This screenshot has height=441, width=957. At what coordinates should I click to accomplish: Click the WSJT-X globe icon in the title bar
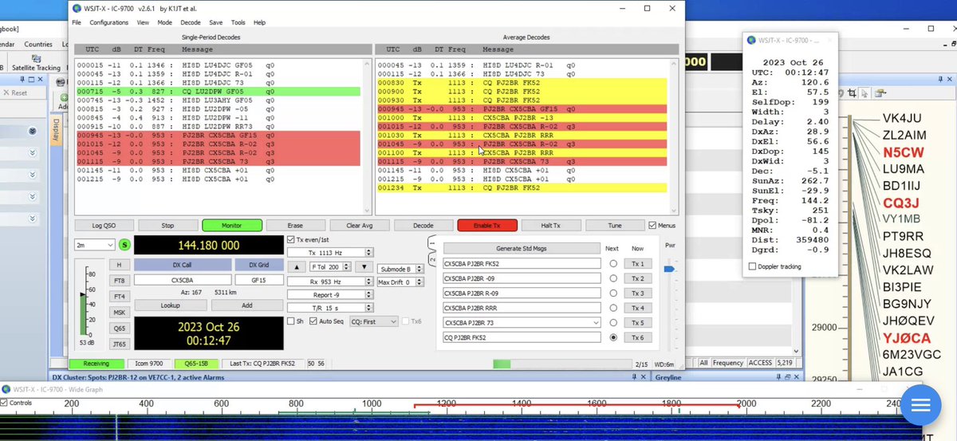[77, 8]
